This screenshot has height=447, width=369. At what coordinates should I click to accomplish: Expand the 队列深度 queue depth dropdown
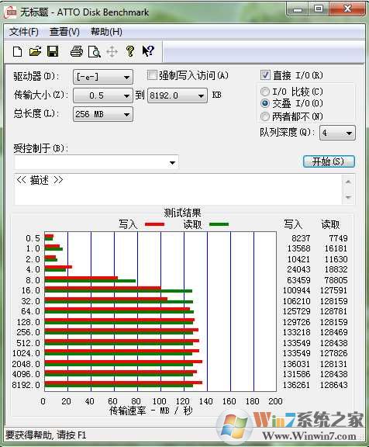pyautogui.click(x=337, y=133)
